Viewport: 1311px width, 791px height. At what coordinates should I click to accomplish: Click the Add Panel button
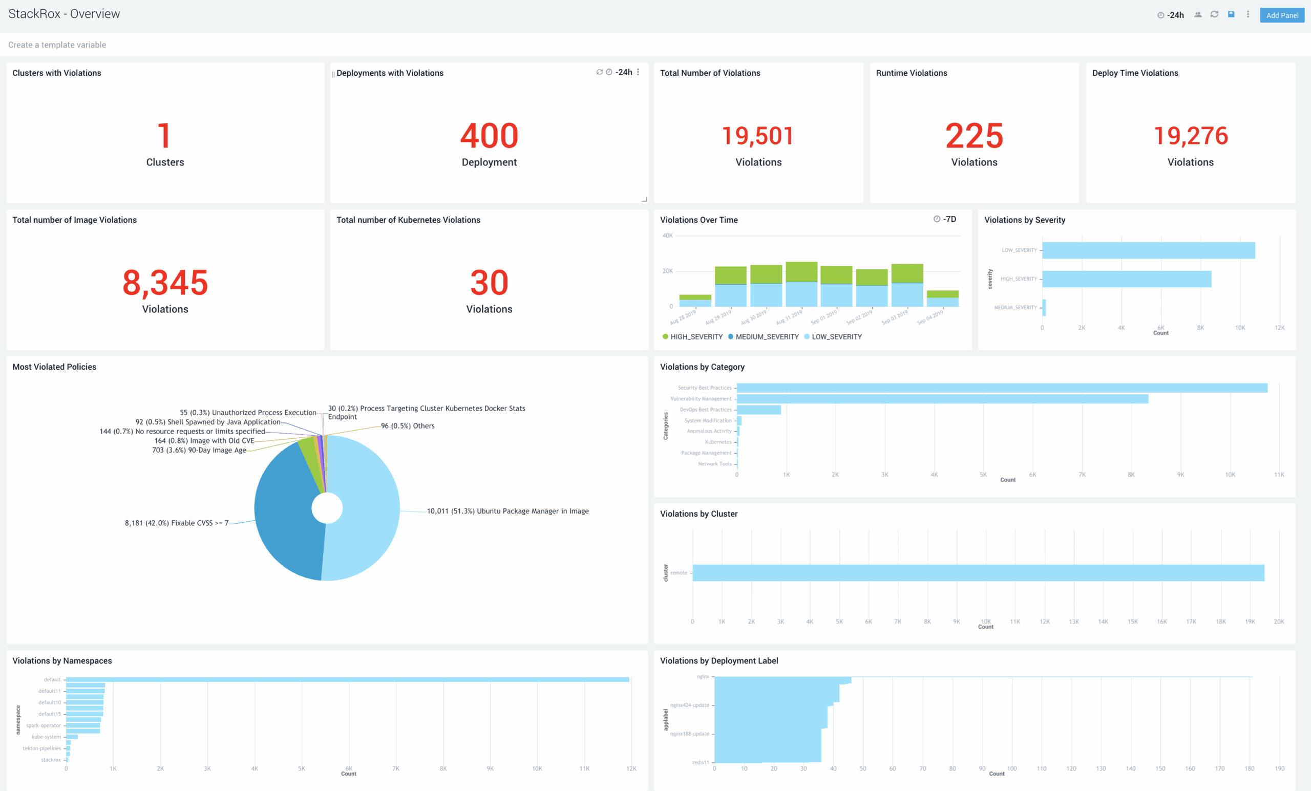[x=1282, y=15]
